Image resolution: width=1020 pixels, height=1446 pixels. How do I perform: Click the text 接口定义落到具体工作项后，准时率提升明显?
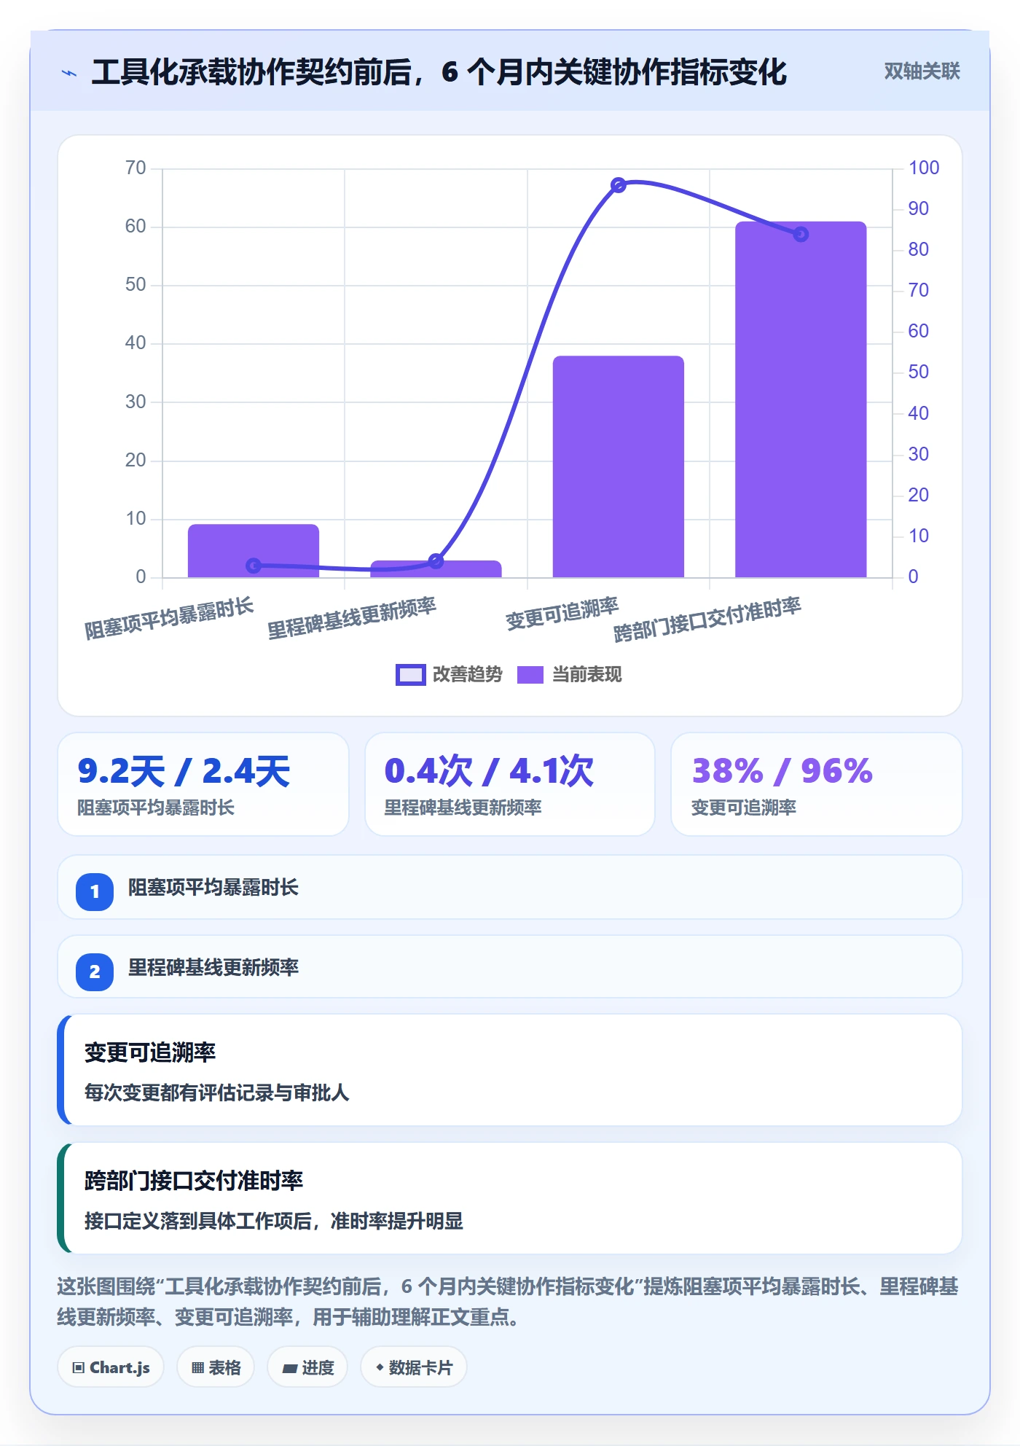pos(274,1221)
